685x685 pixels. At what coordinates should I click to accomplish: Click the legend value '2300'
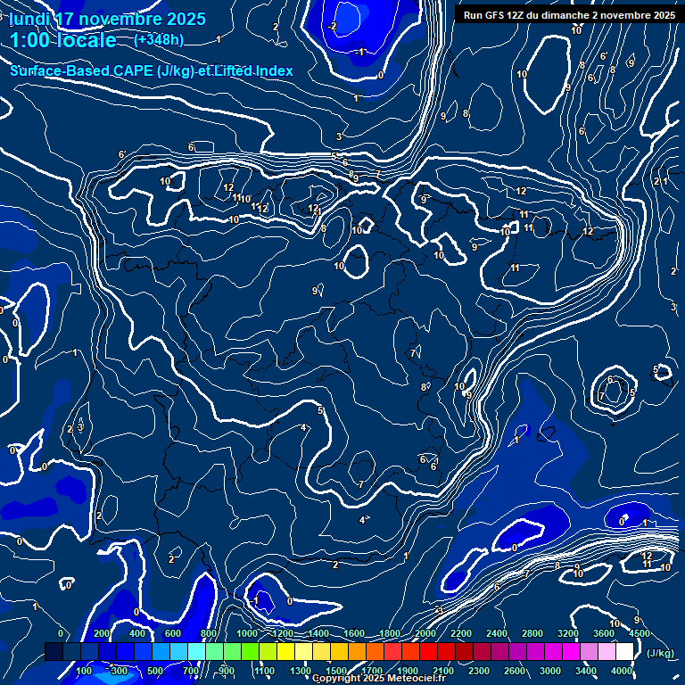479,671
